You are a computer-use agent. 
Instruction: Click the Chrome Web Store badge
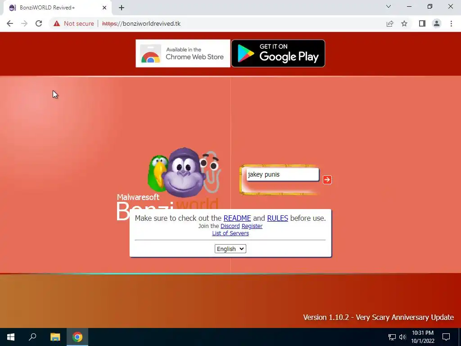[183, 54]
